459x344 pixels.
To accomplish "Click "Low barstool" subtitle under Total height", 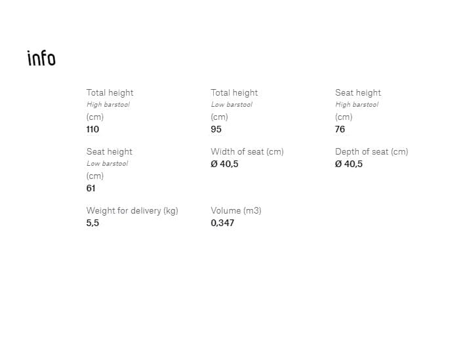I will pyautogui.click(x=231, y=105).
